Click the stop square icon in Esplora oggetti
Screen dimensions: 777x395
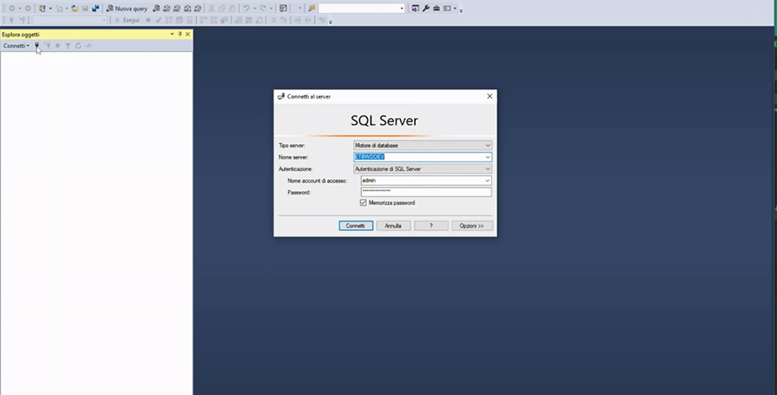pos(57,45)
